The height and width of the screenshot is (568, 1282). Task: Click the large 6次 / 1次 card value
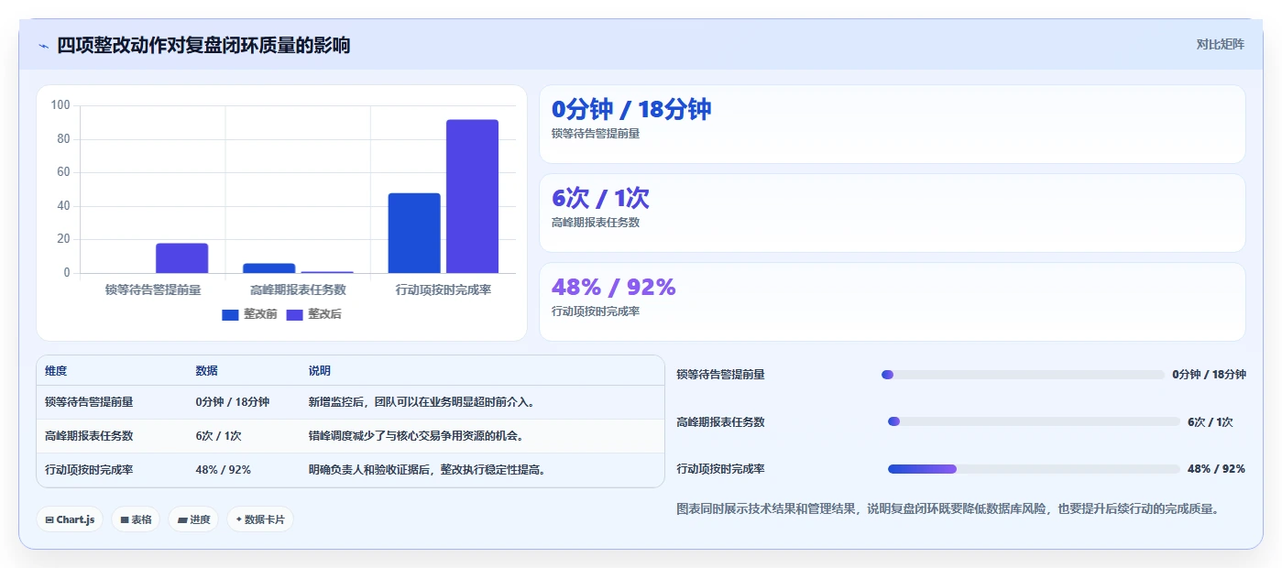click(x=600, y=198)
